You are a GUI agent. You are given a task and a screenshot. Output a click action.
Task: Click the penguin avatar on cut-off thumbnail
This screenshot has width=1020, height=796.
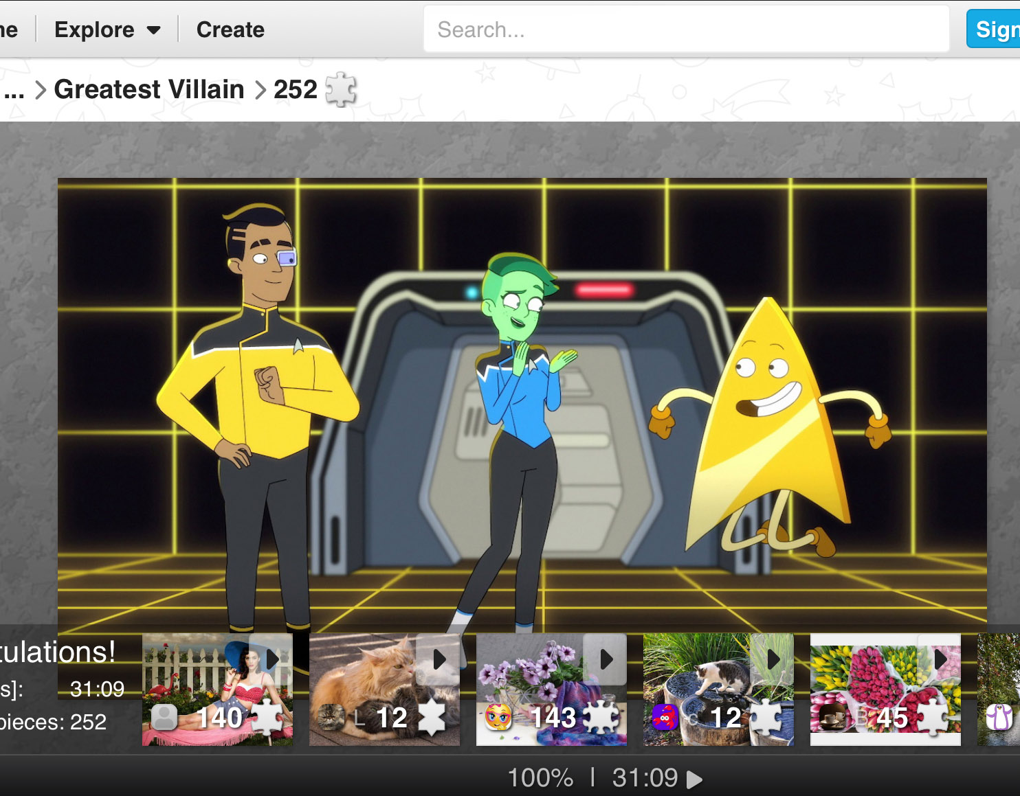click(999, 718)
